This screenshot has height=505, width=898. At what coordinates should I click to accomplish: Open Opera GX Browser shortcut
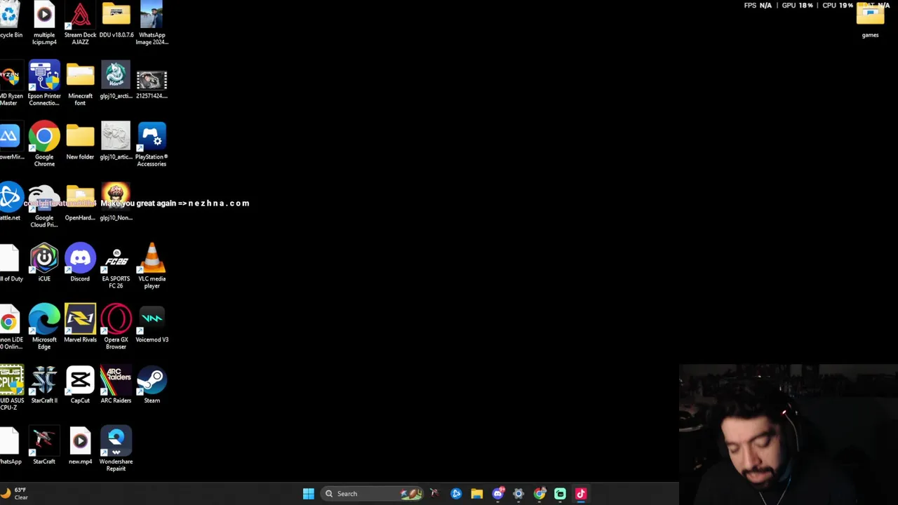[x=116, y=327]
